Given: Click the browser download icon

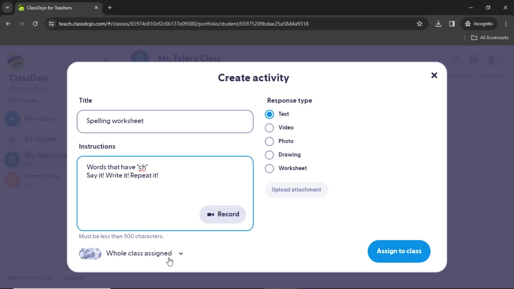Looking at the screenshot, I should [x=439, y=23].
